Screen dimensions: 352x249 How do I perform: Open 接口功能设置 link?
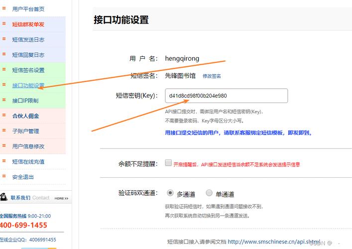point(28,86)
